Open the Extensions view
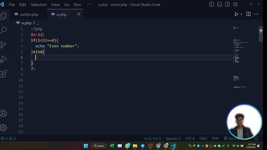 3,74
